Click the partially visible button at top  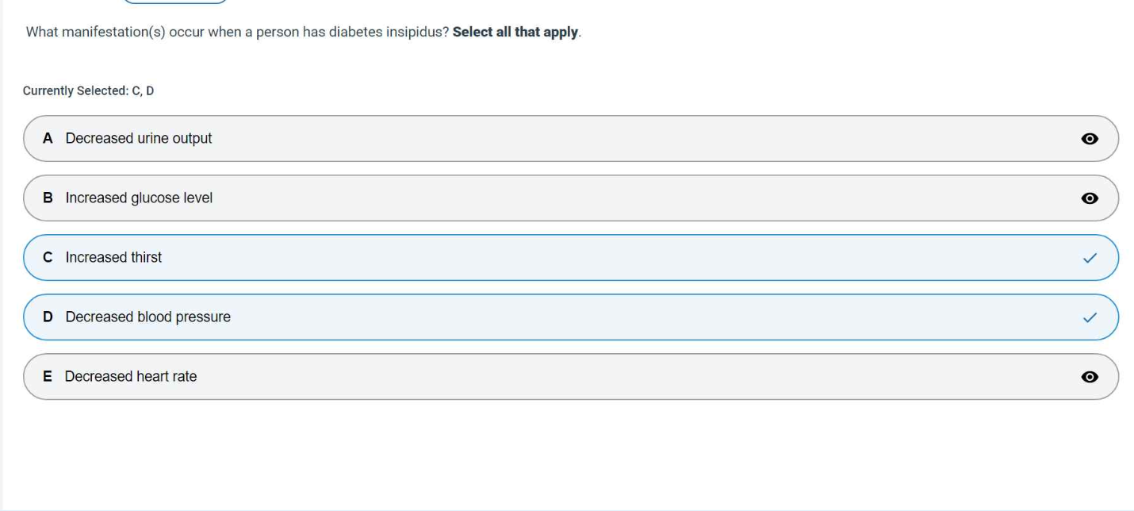(176, 2)
